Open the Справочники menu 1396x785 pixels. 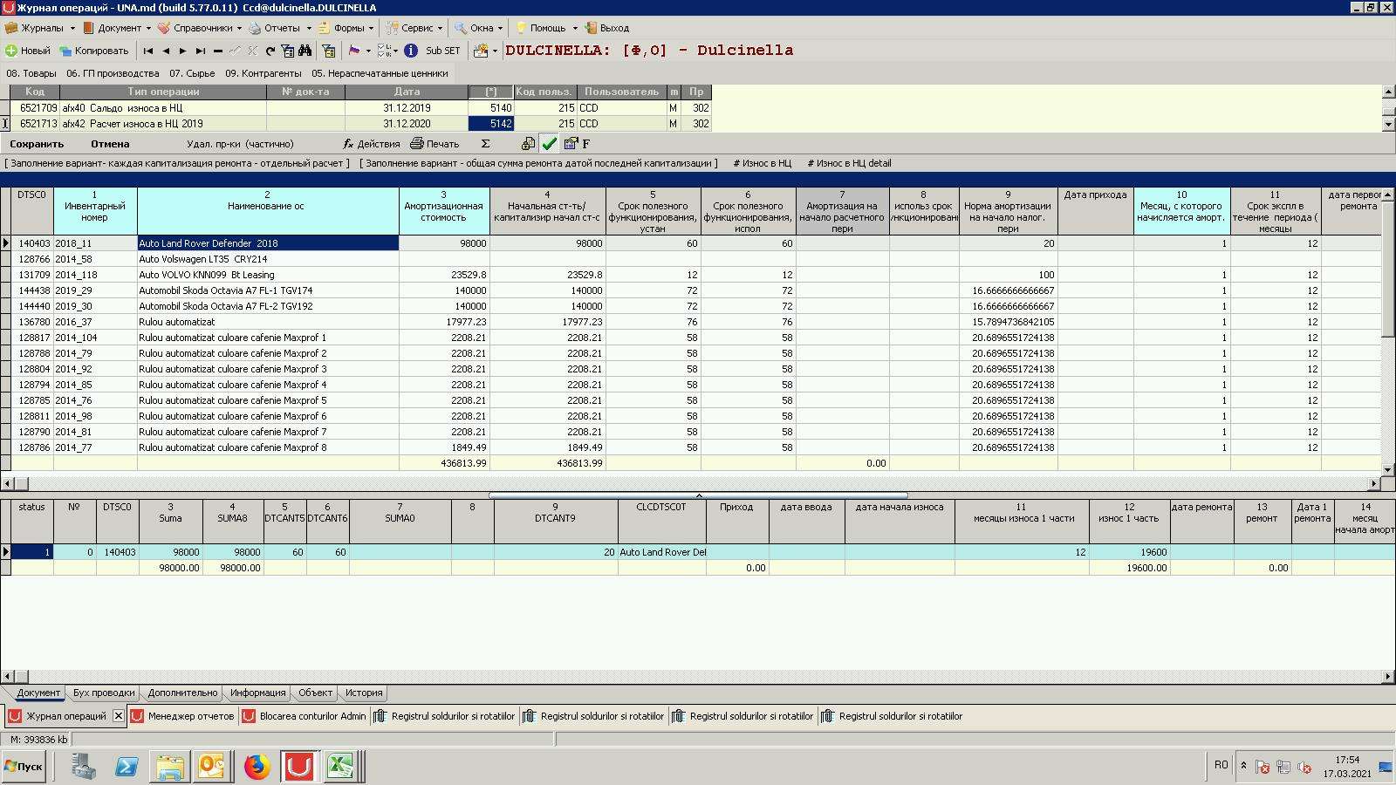point(201,28)
